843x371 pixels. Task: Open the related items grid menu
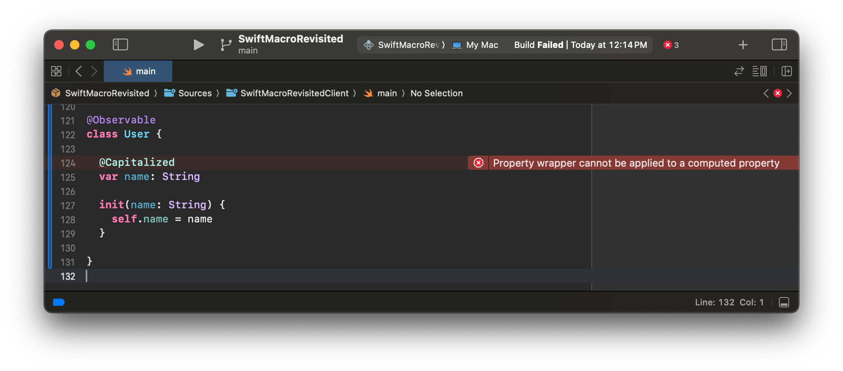click(x=56, y=71)
